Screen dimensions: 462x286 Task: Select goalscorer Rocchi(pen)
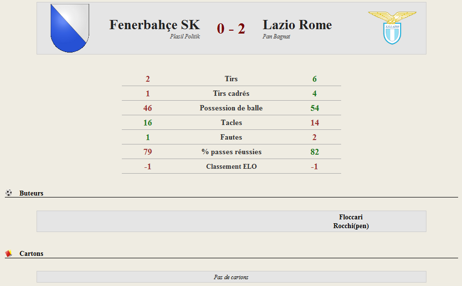tap(351, 226)
